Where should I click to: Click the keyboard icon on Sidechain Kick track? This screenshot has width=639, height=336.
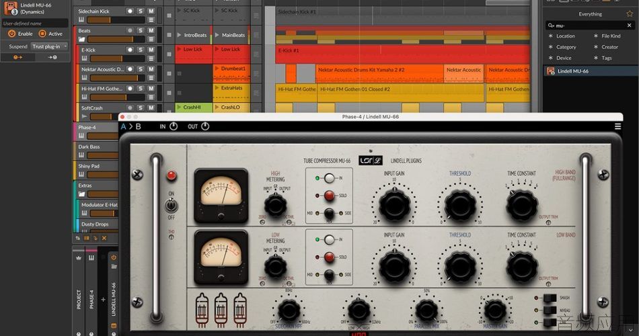click(x=81, y=19)
